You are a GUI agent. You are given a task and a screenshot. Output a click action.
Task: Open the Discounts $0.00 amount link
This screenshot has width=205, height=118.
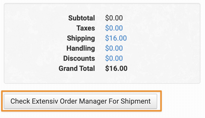(x=114, y=58)
